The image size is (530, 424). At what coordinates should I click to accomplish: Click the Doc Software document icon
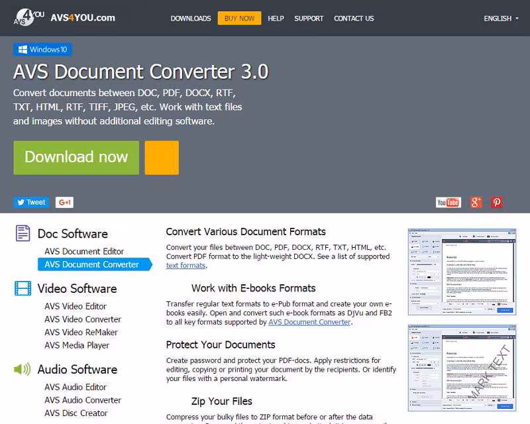click(23, 233)
